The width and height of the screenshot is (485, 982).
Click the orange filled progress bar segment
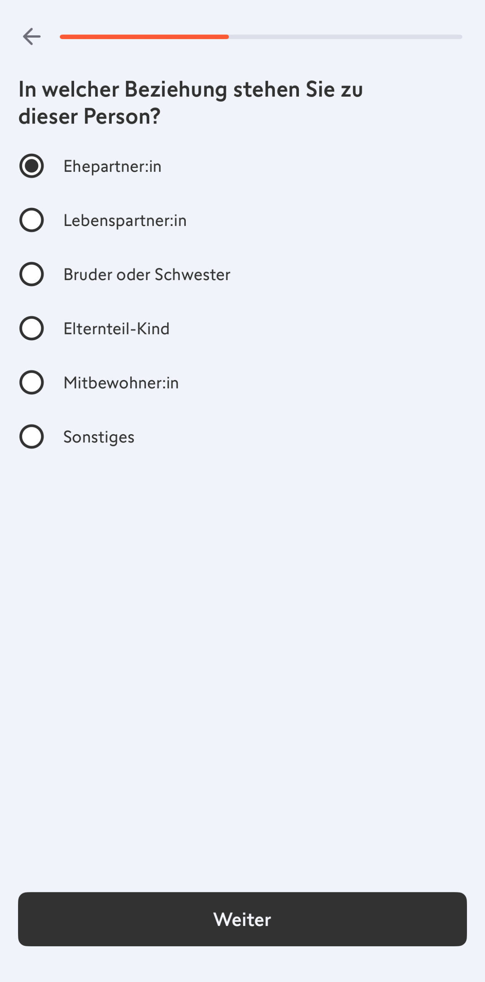pos(144,37)
